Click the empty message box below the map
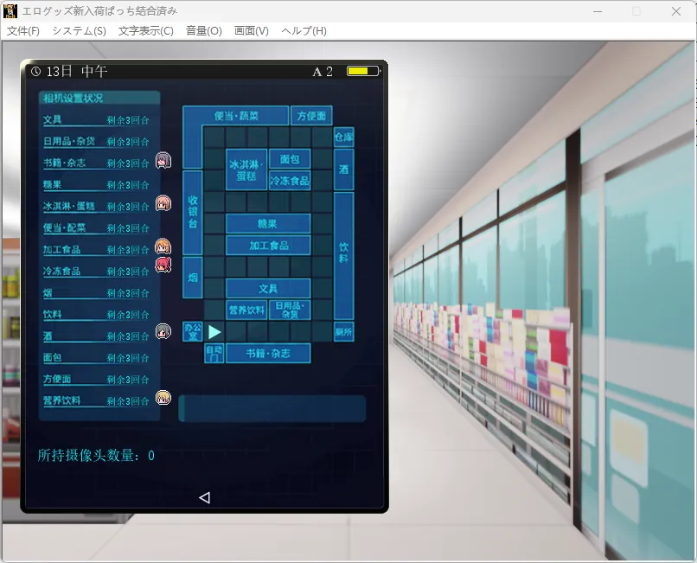Viewport: 697px width, 563px height. pyautogui.click(x=272, y=408)
